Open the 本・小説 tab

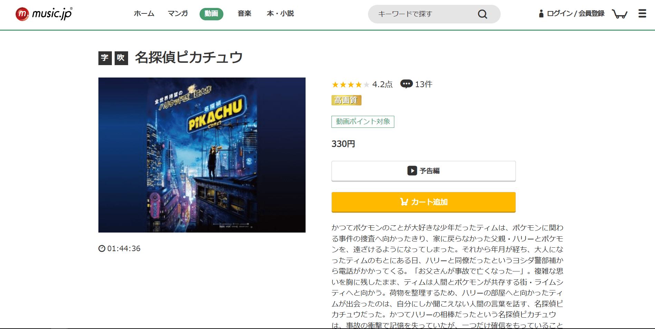280,13
